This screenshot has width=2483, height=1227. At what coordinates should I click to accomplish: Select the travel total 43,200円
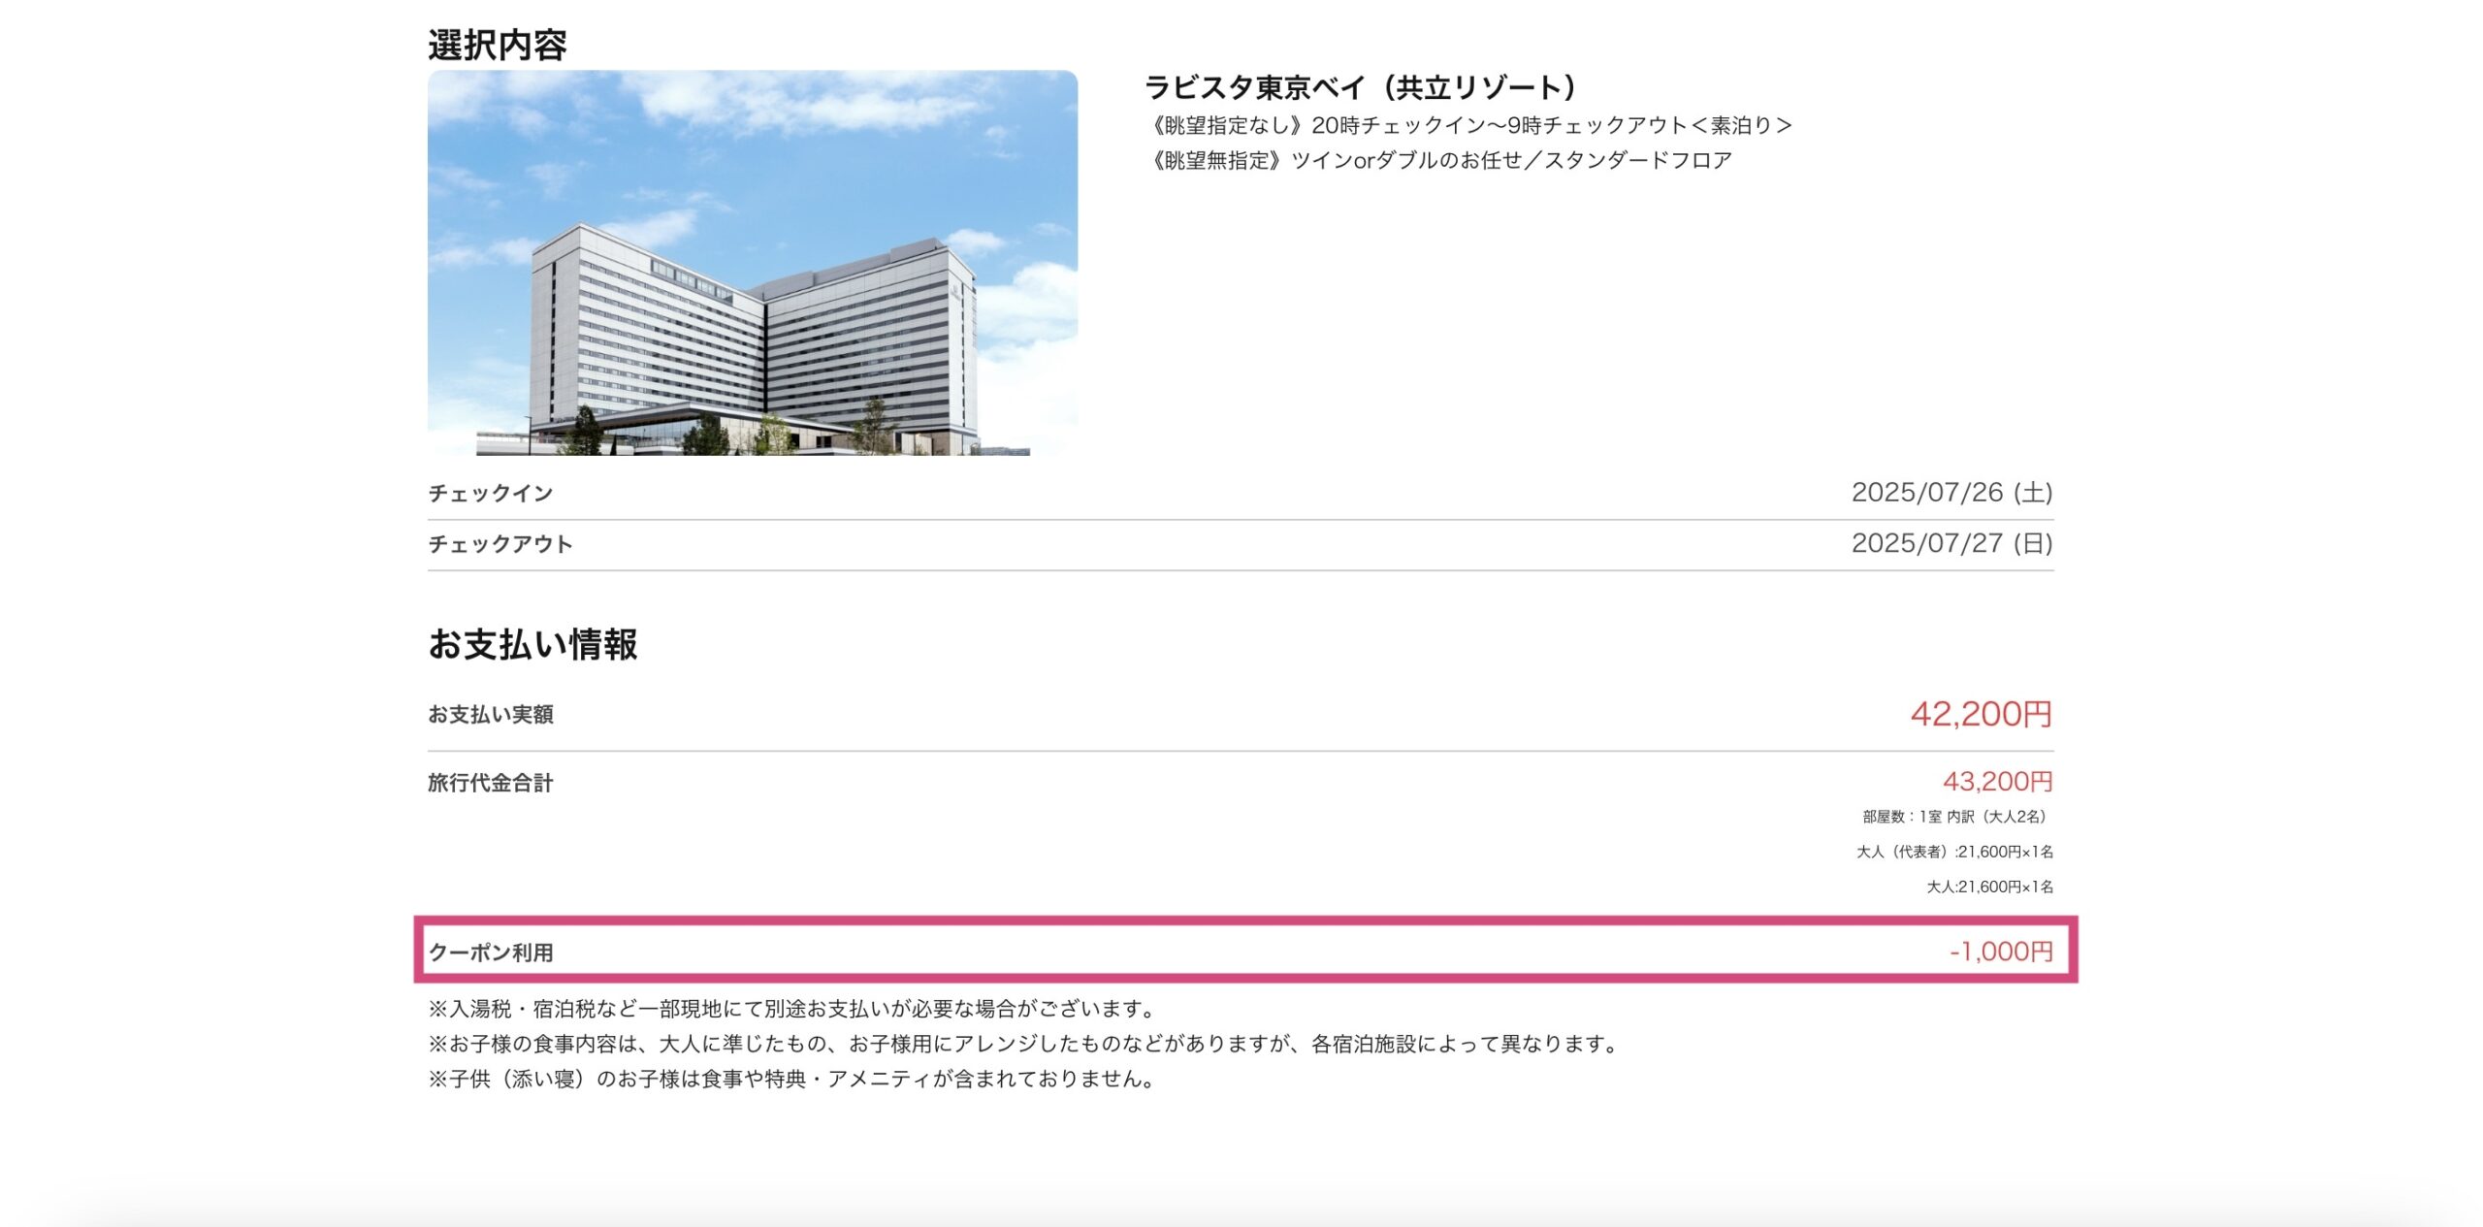coord(1998,781)
